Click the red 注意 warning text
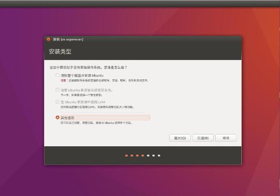The image size is (280, 196). (63, 80)
